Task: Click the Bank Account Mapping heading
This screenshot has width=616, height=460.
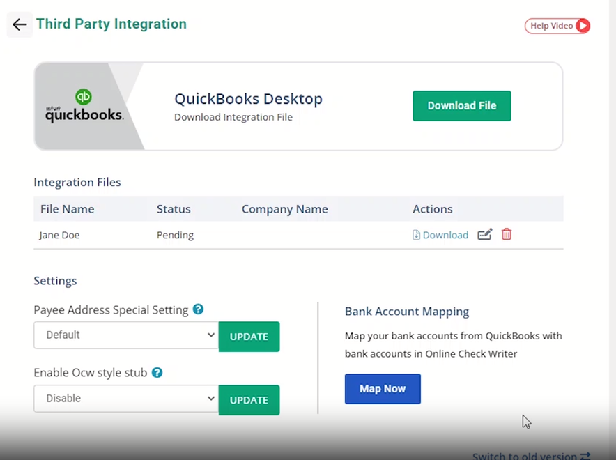Action: pos(407,312)
